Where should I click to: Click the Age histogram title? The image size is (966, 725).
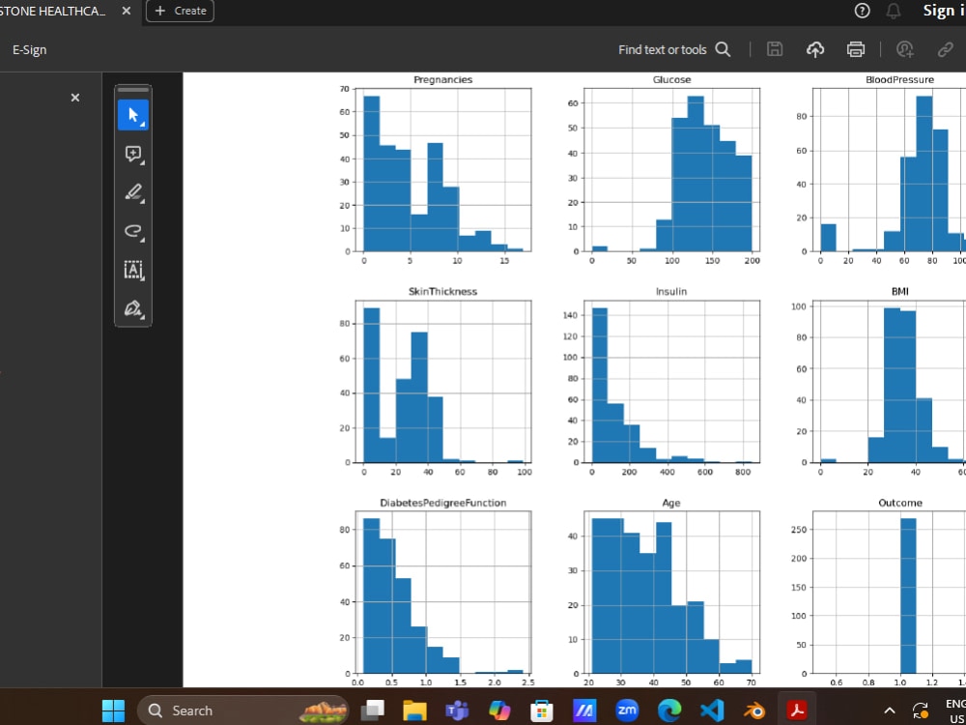[671, 503]
